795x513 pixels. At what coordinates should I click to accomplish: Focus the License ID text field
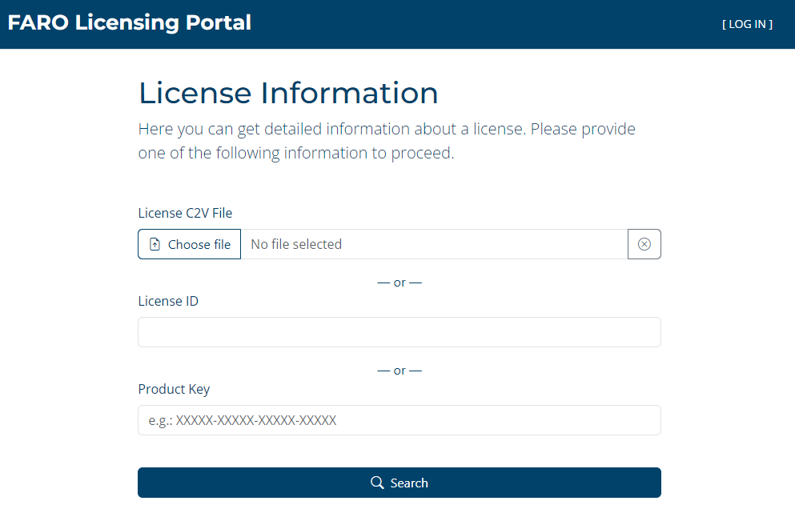pyautogui.click(x=399, y=332)
